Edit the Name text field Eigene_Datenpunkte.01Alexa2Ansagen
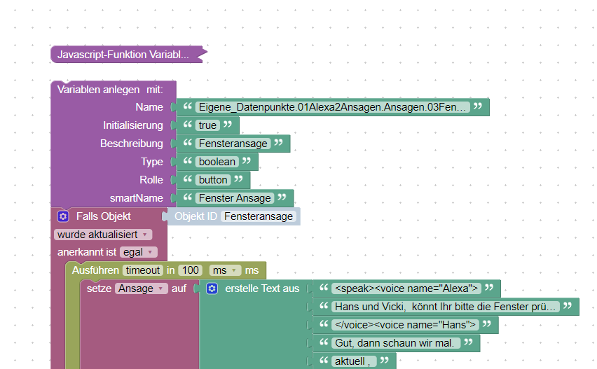 [x=332, y=107]
